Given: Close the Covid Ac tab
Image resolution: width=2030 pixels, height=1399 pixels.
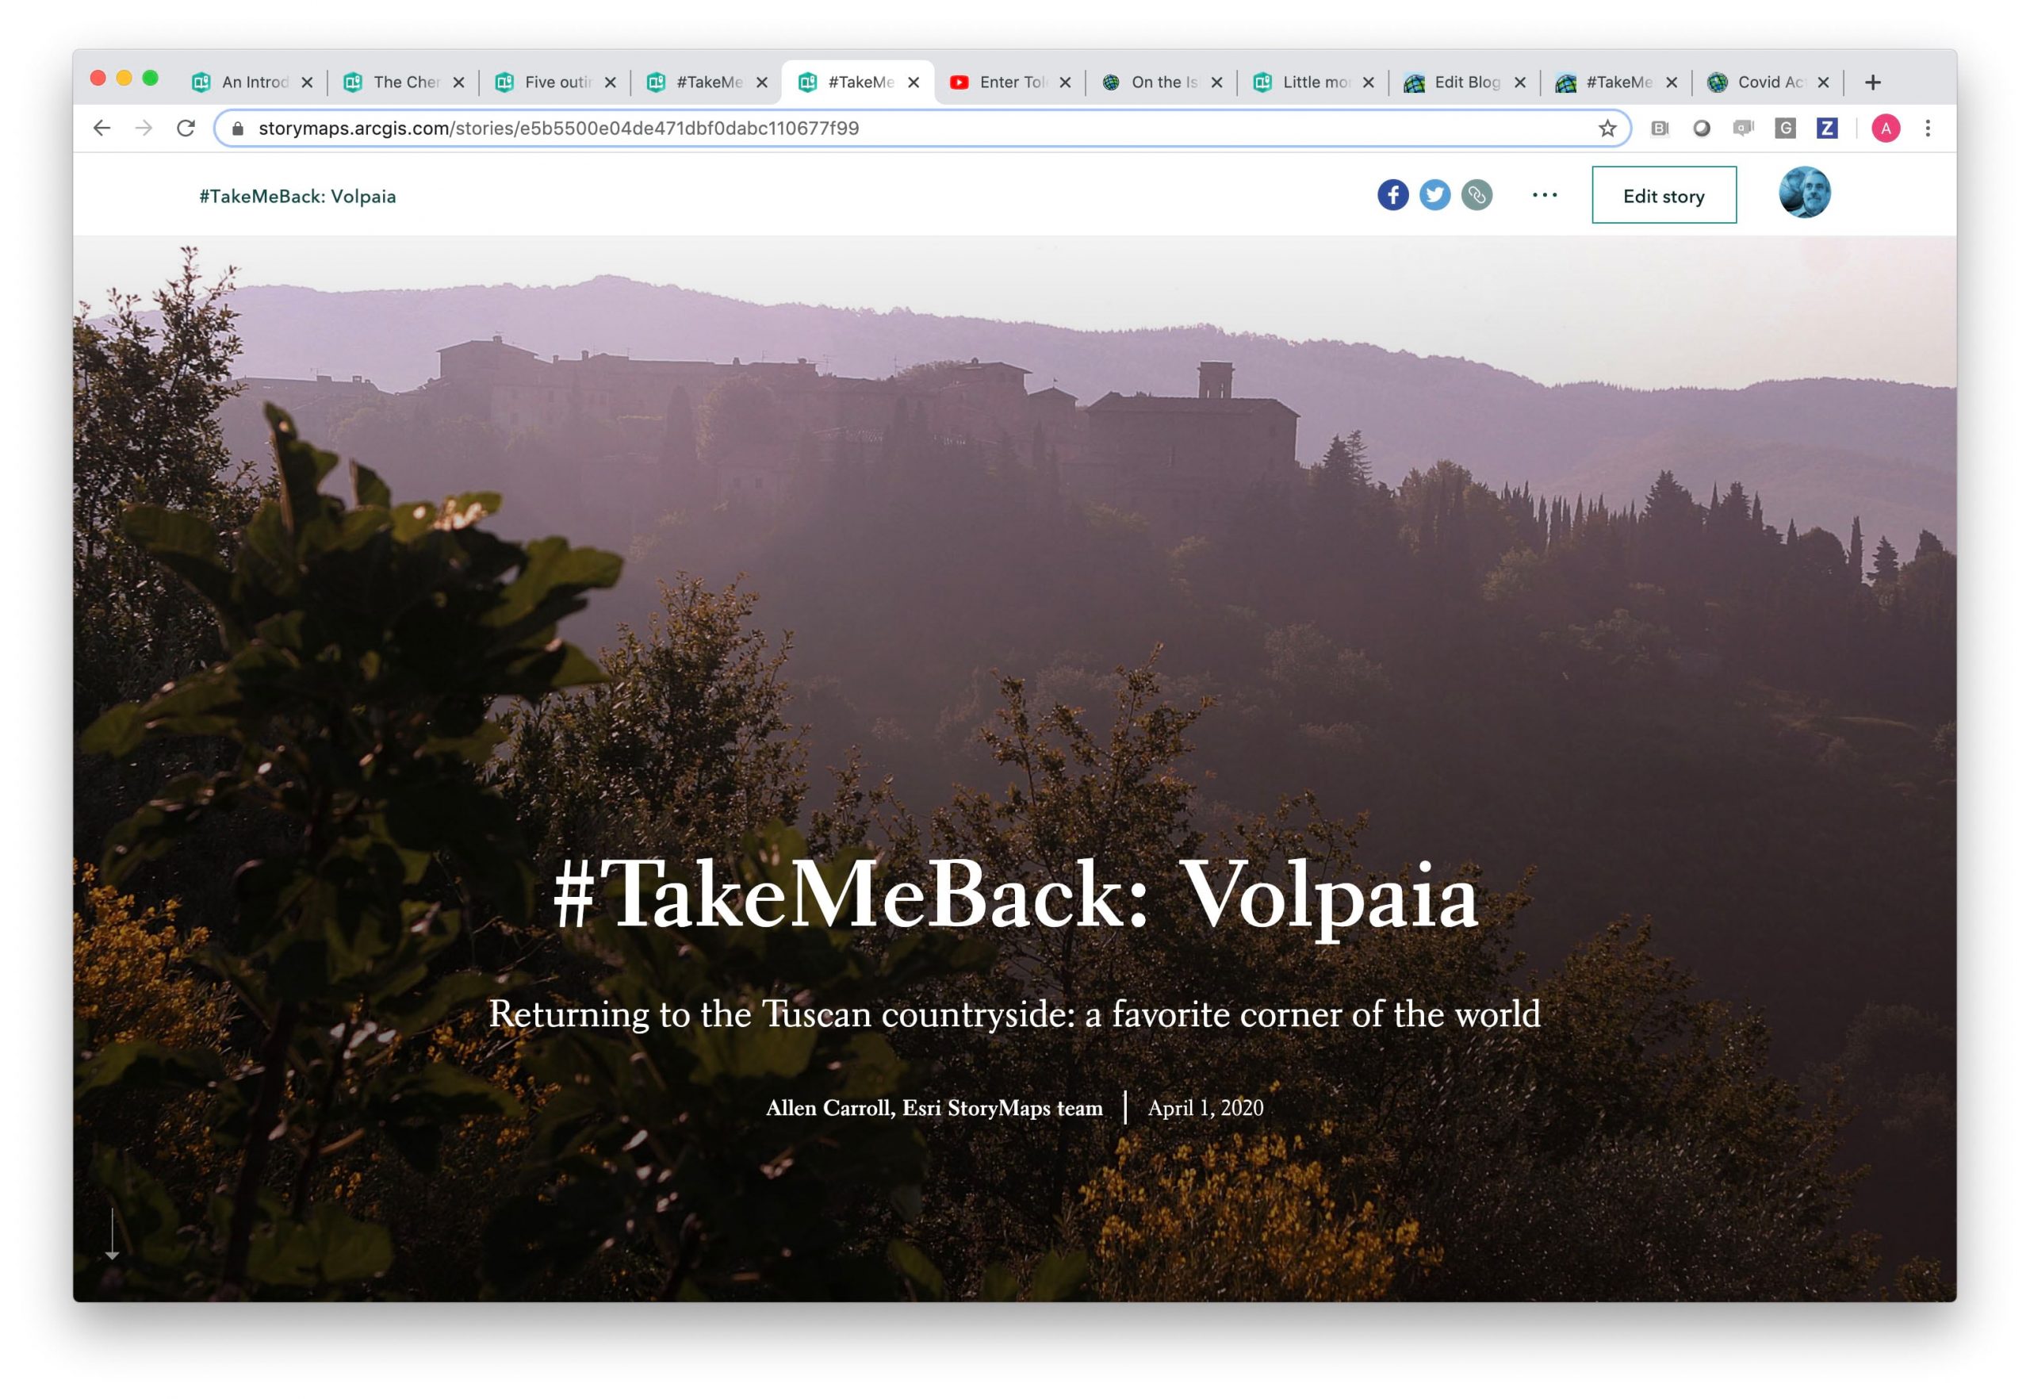Looking at the screenshot, I should click(1822, 82).
